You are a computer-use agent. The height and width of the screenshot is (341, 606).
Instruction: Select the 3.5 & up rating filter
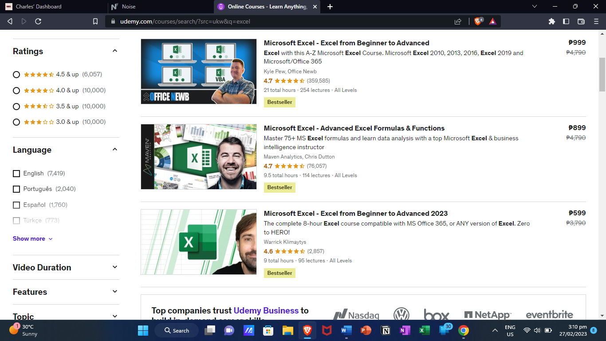[16, 107]
